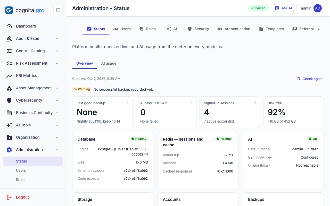Open the Signed-in sessions card
Screen dimensions: 330x206
[230, 112]
